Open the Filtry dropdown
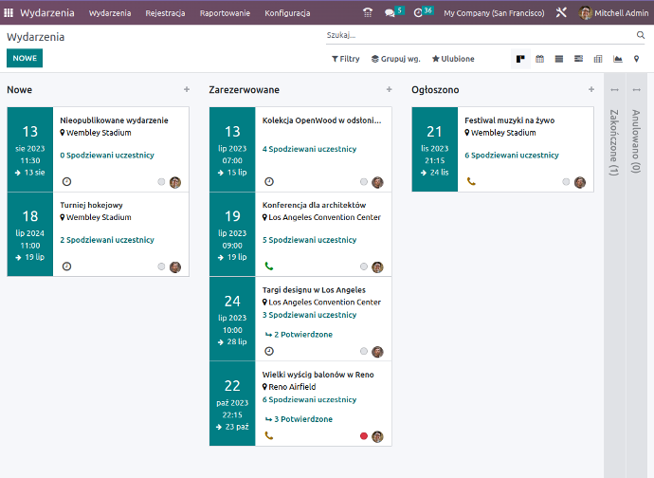 (346, 59)
